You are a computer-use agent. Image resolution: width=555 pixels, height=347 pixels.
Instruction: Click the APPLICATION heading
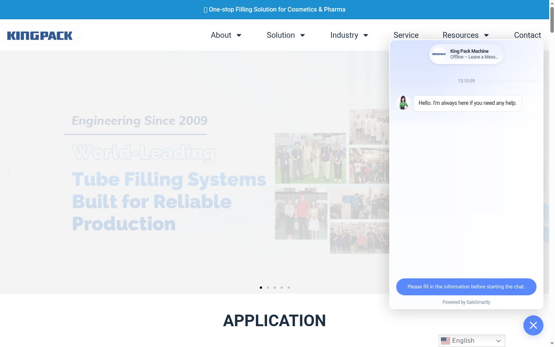[x=274, y=321]
